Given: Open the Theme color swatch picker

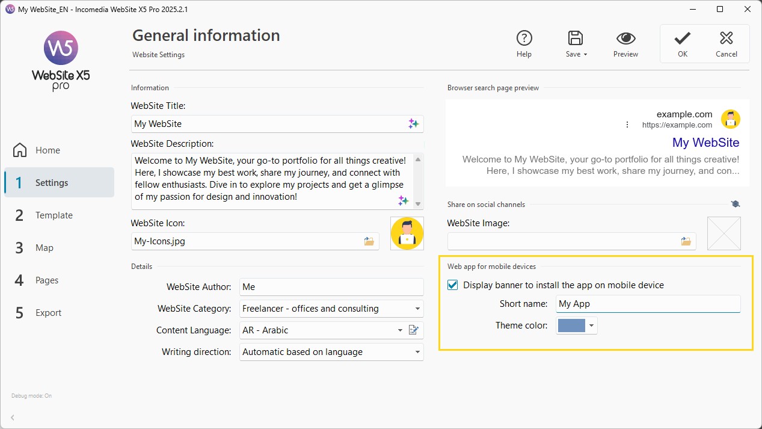Looking at the screenshot, I should (x=577, y=326).
